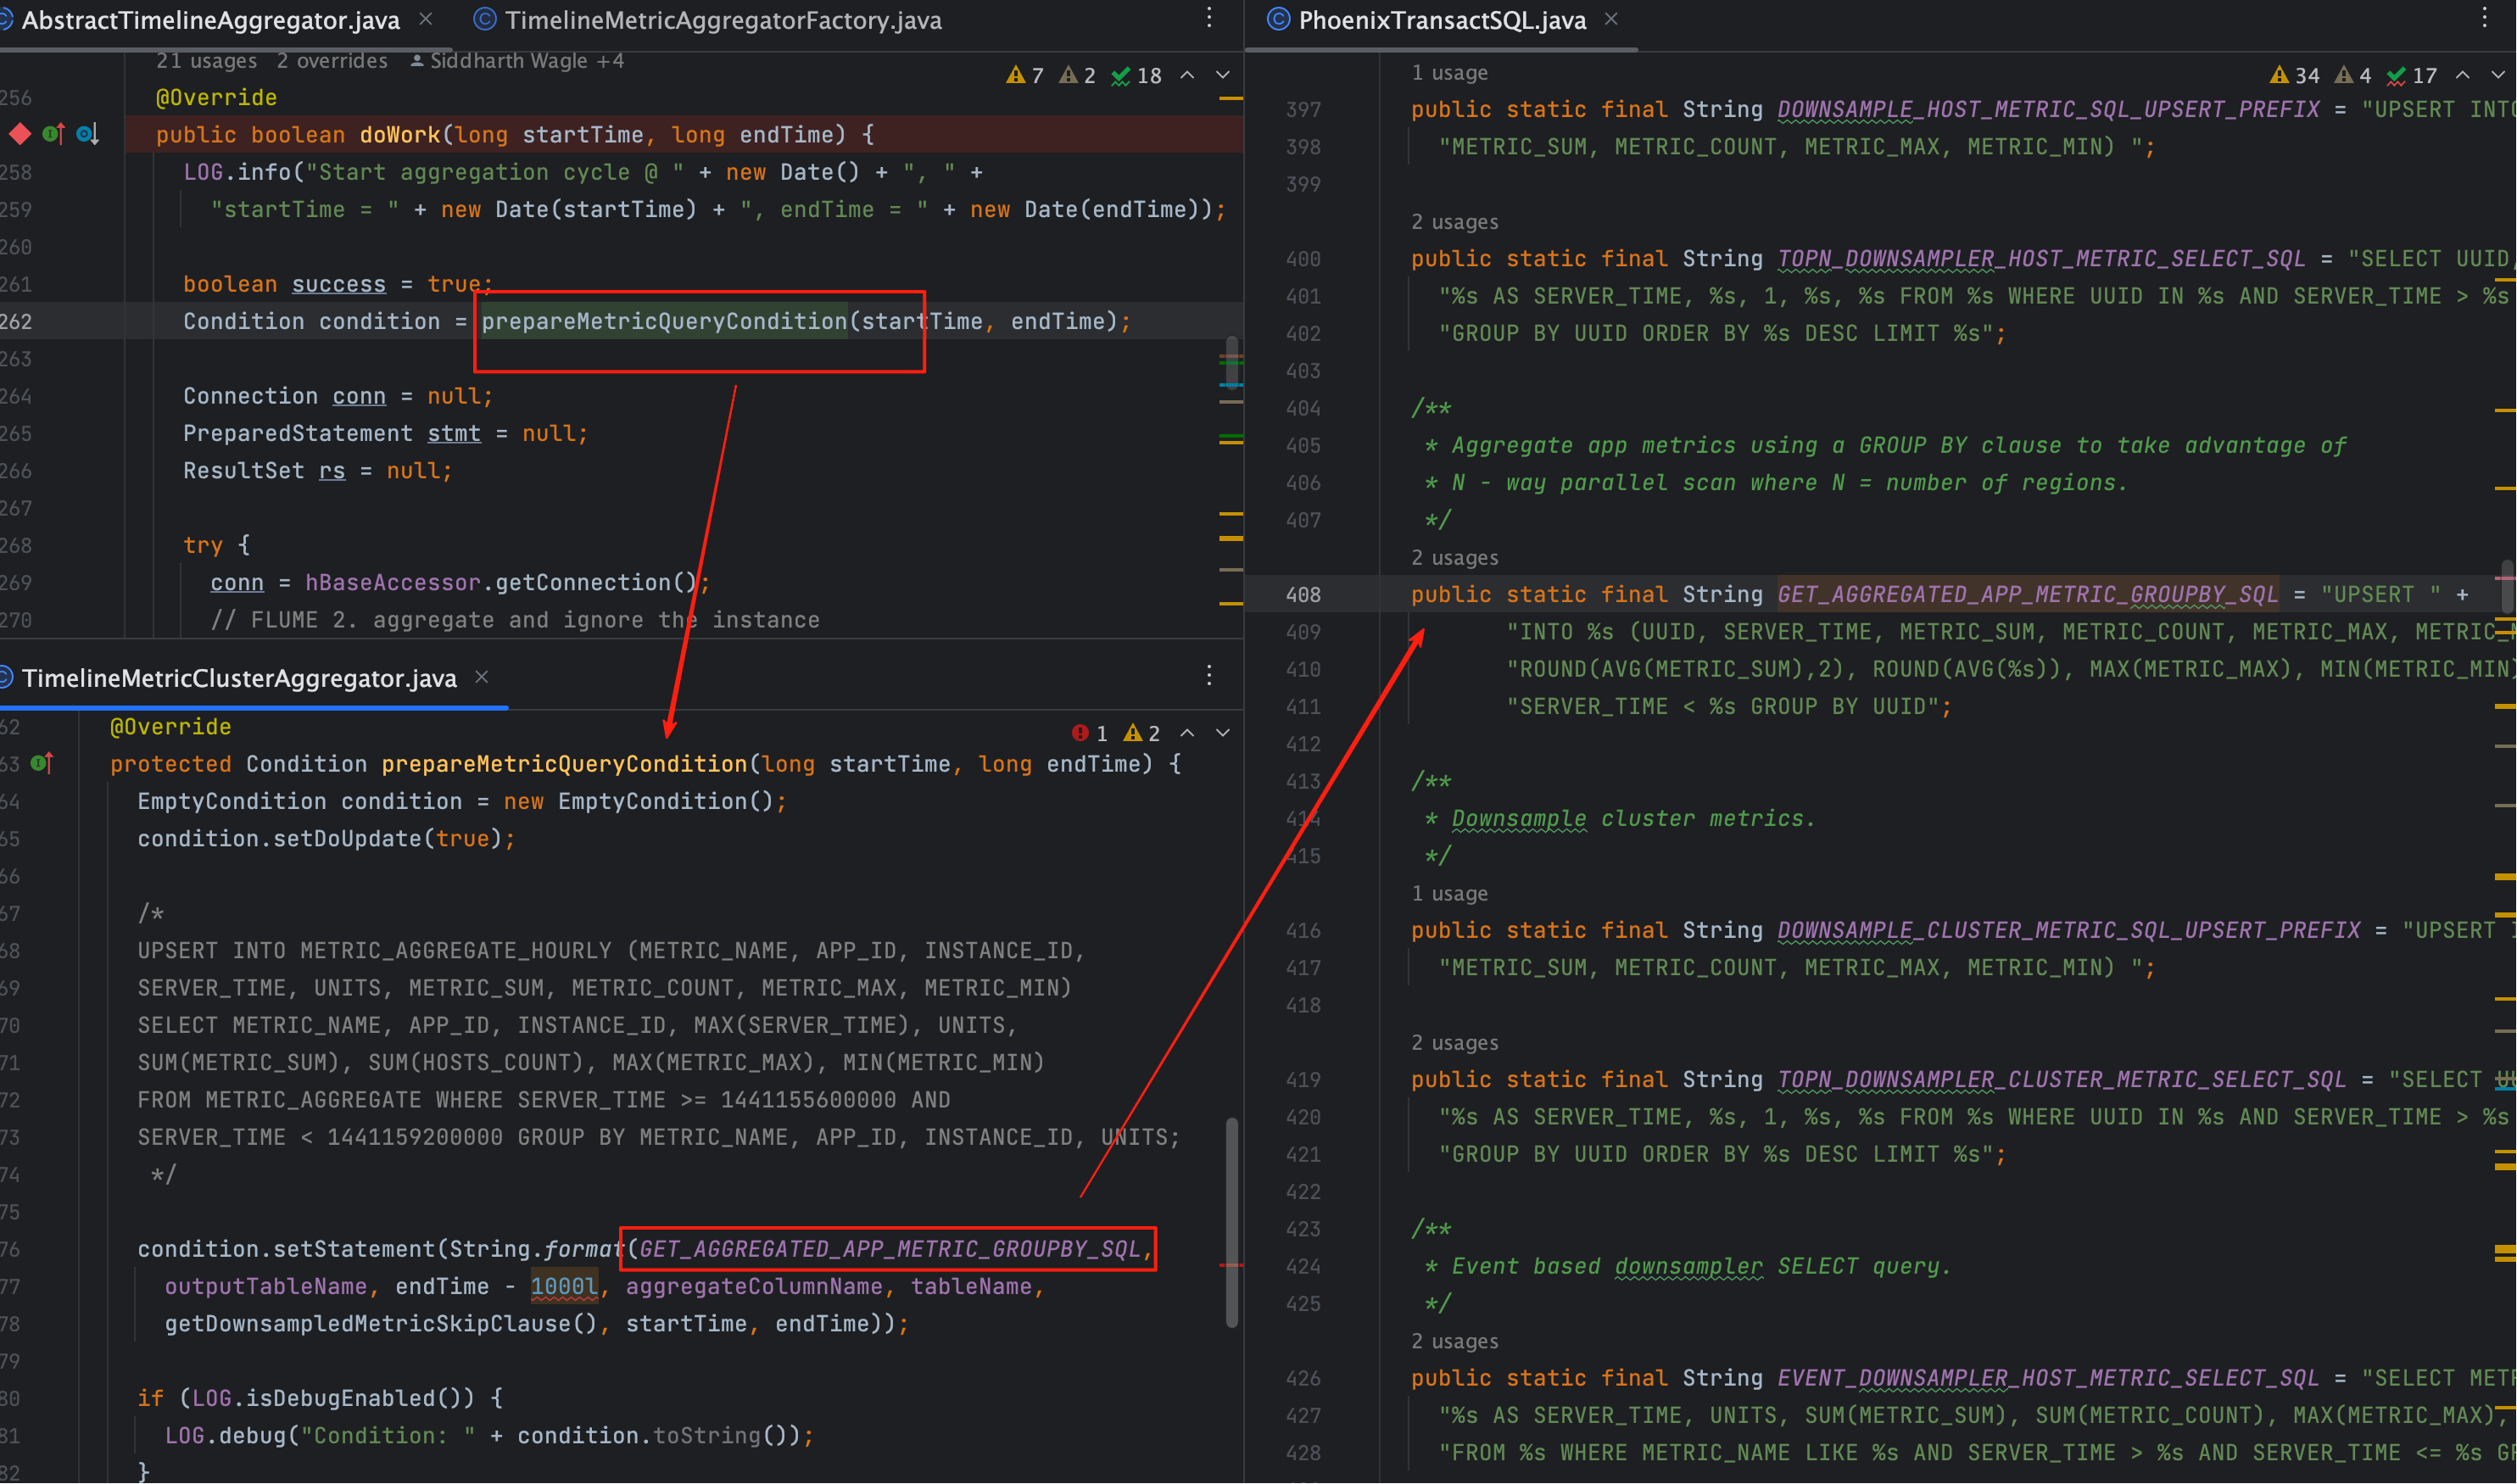Go to previous highlighted problem in AbstractTimelineAggregator editor
The height and width of the screenshot is (1484, 2517).
[1188, 75]
